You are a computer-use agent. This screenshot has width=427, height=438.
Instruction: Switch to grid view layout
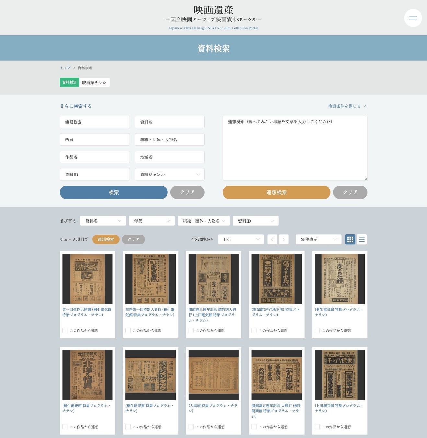[350, 239]
